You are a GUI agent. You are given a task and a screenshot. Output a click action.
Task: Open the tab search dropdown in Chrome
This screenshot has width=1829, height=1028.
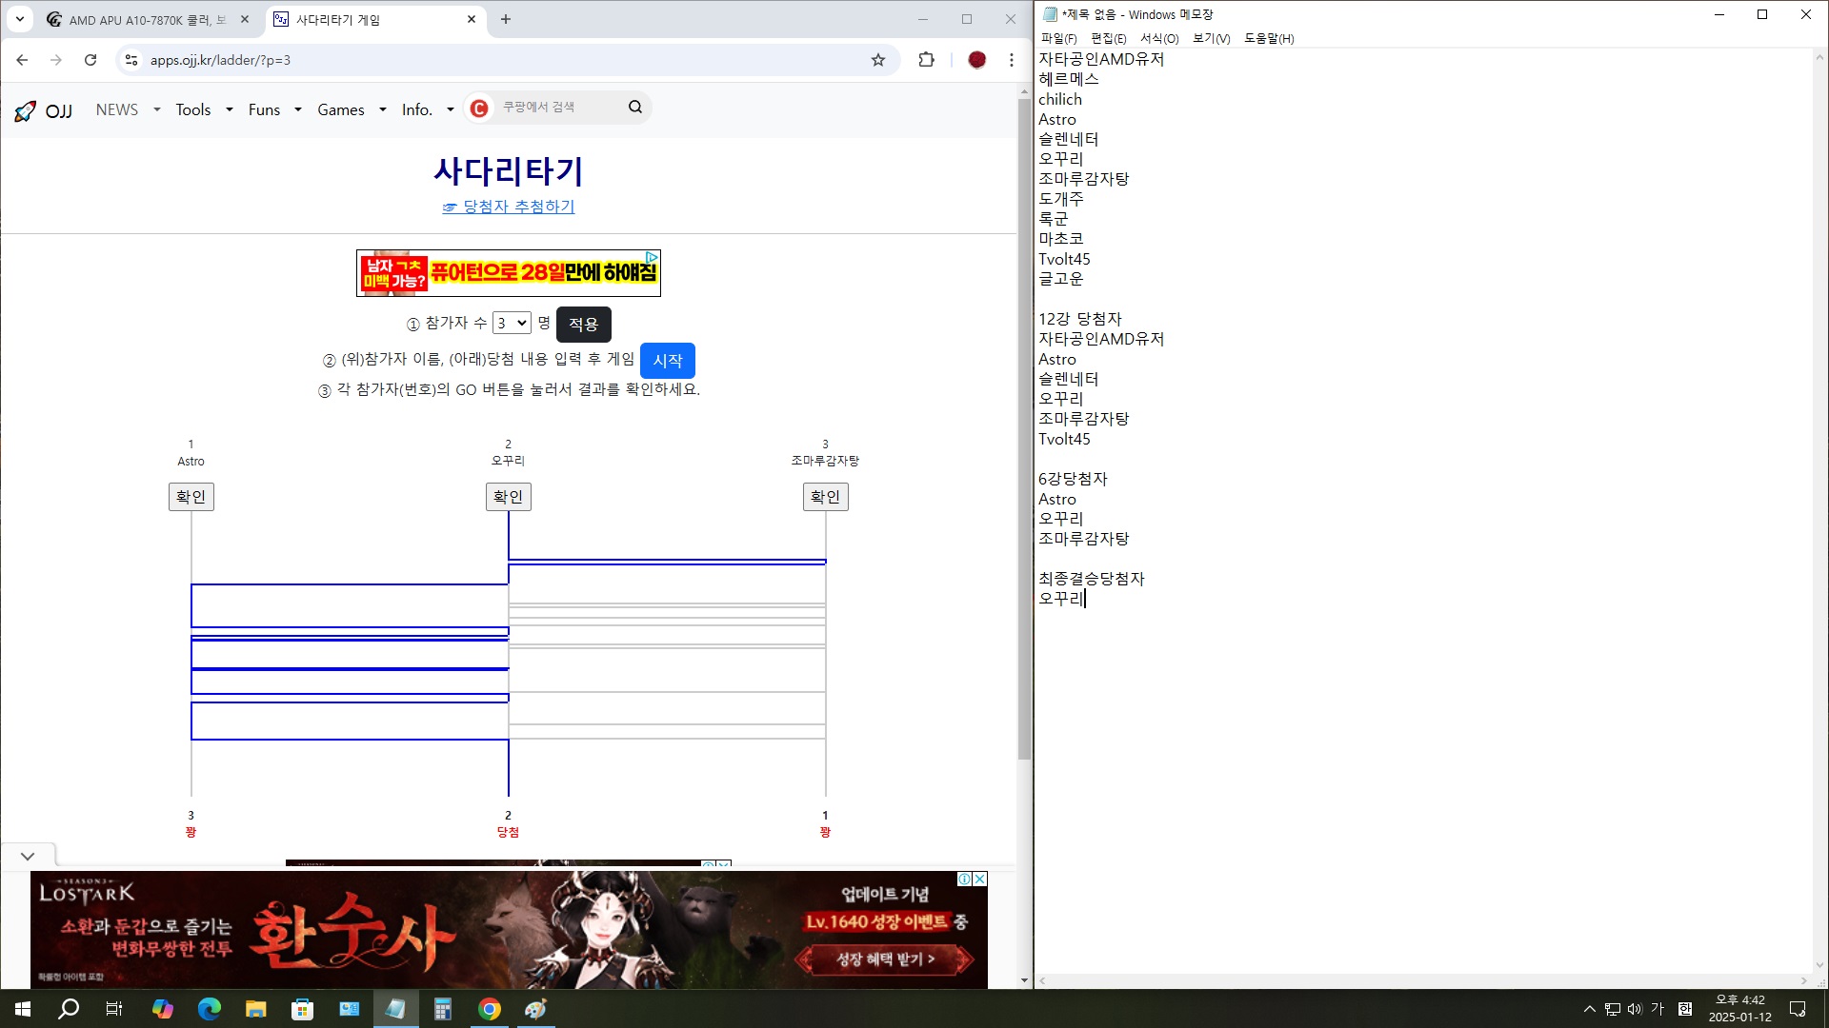20,19
